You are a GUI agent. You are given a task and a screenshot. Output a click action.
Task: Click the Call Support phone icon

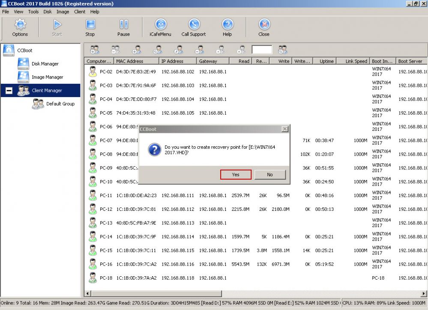point(194,27)
